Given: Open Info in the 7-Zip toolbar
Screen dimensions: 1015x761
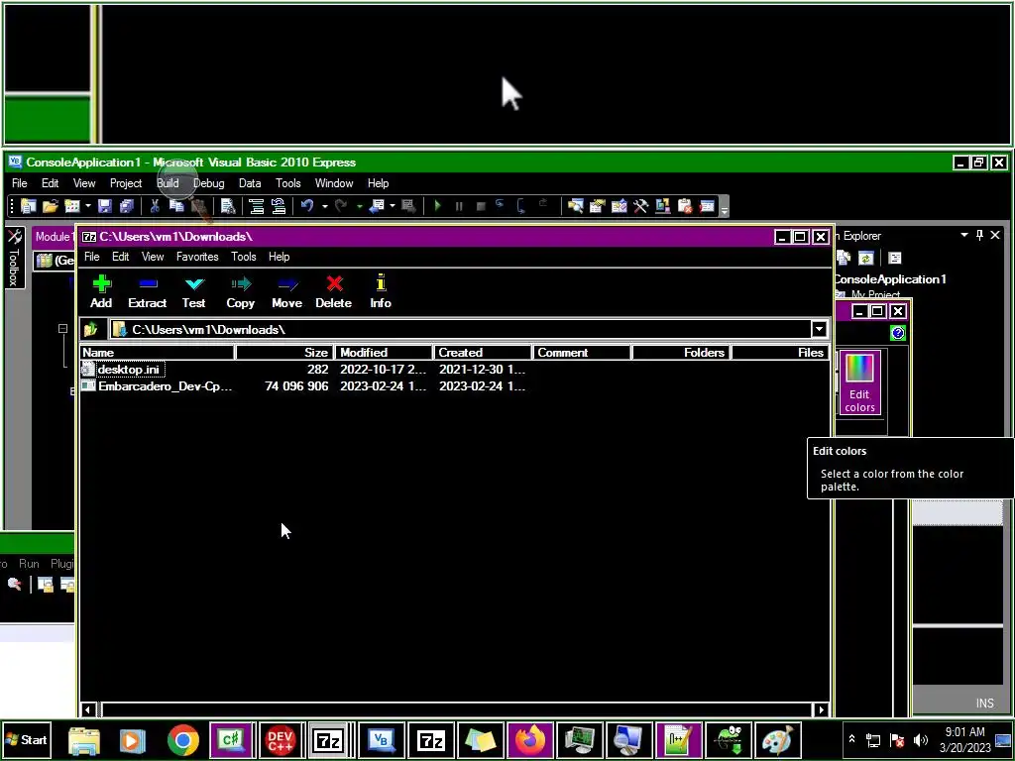Looking at the screenshot, I should click(381, 291).
